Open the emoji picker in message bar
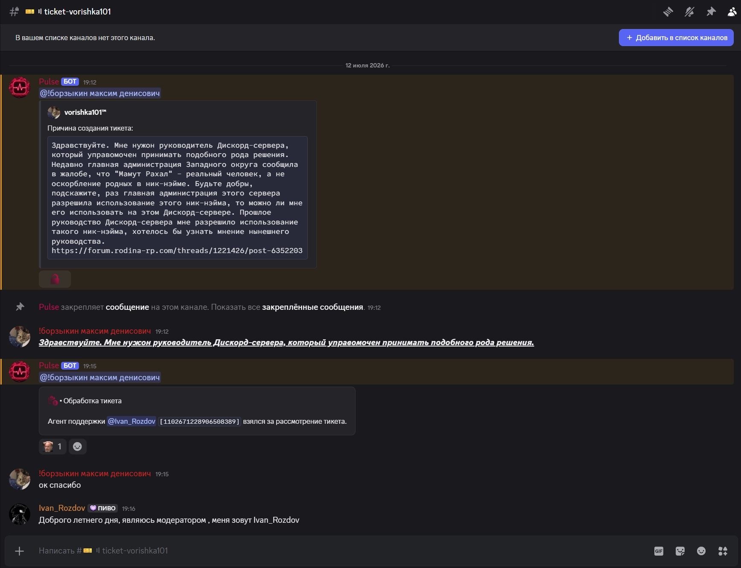741x568 pixels. (x=701, y=551)
